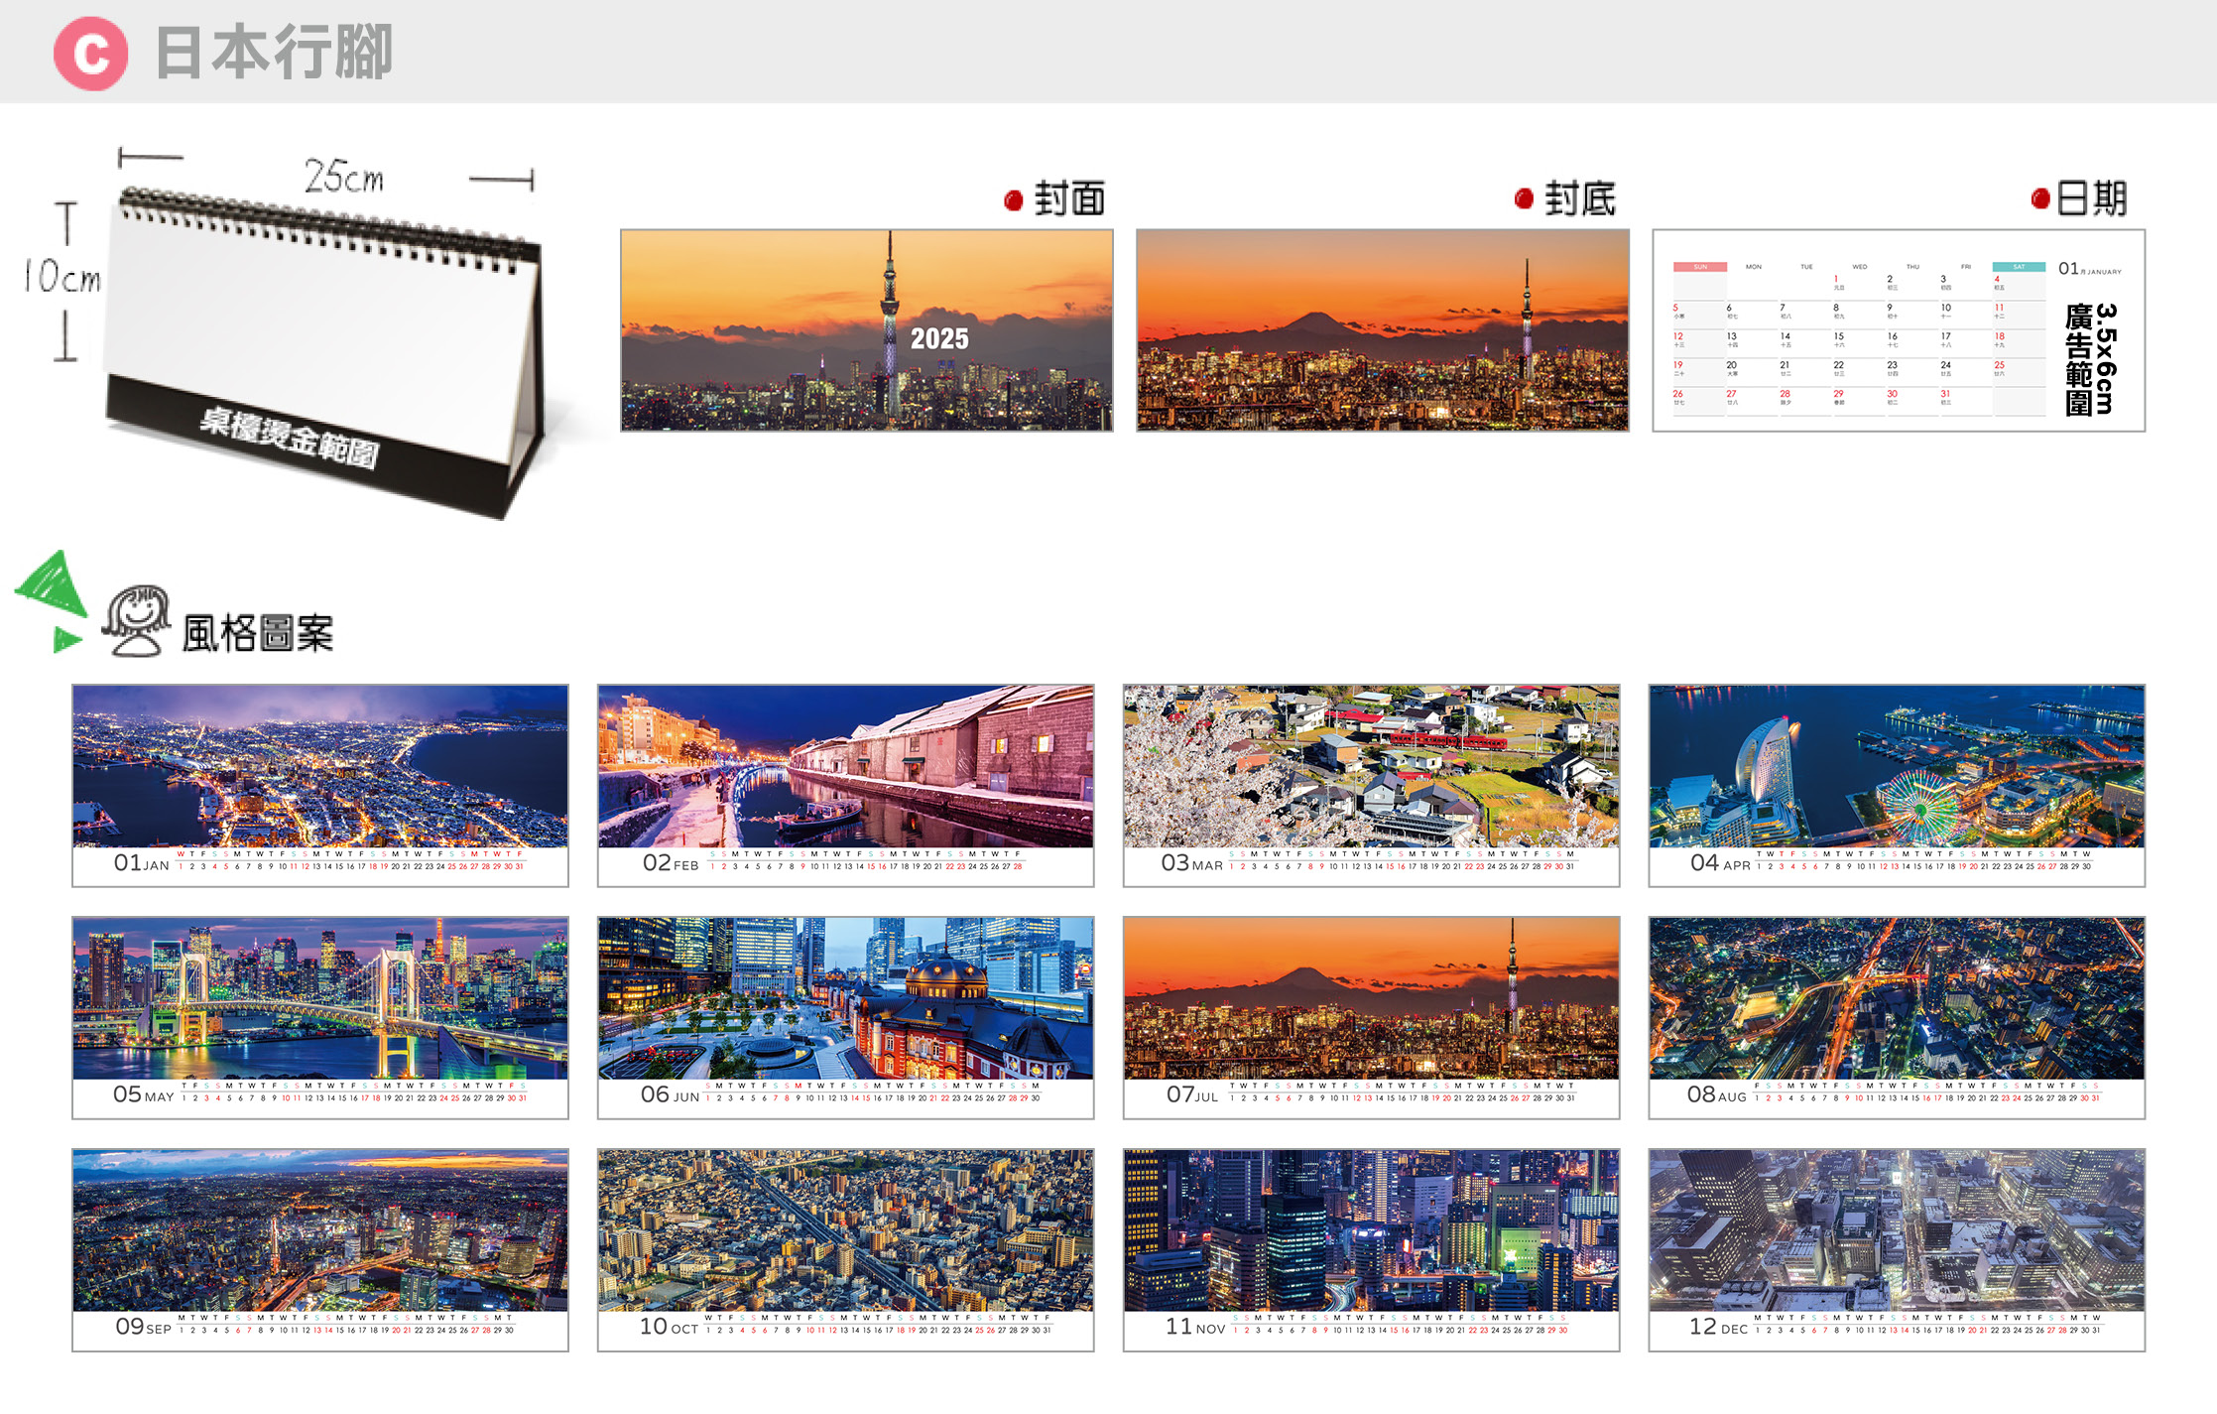Open the January date grid preview
The width and height of the screenshot is (2217, 1414).
[1898, 330]
